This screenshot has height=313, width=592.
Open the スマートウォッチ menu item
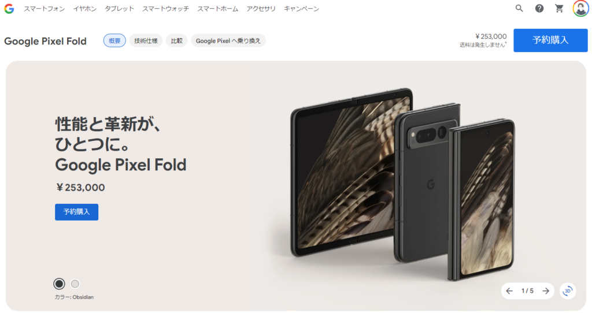[165, 9]
